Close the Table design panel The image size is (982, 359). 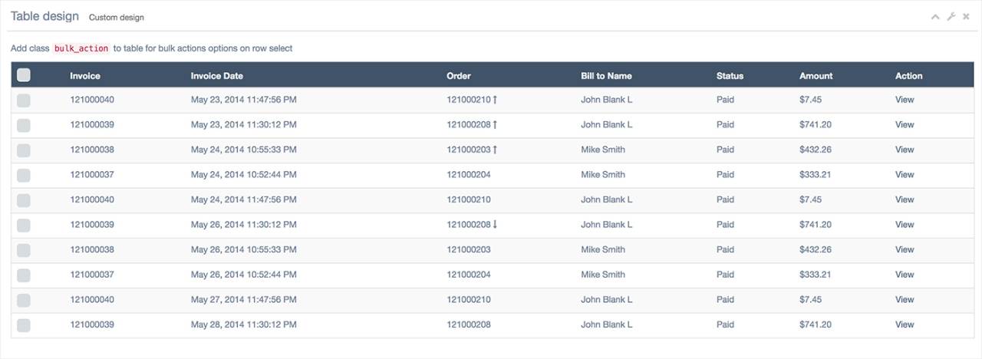[x=966, y=17]
